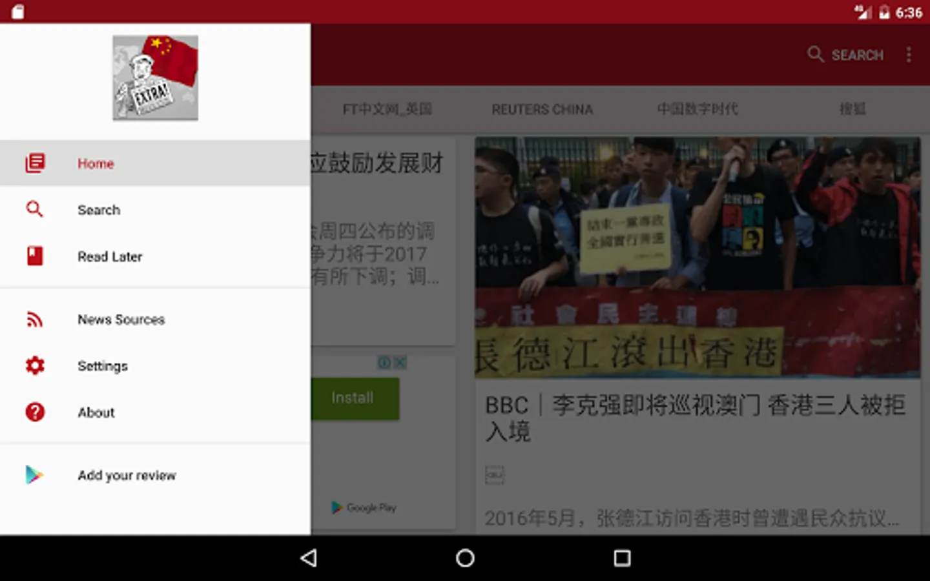Switch to the 搜狐 tab

coord(852,109)
